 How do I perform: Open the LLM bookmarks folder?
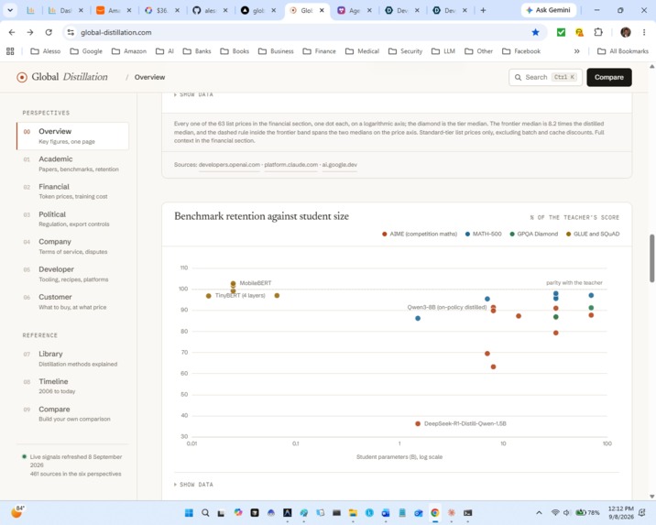pyautogui.click(x=443, y=51)
